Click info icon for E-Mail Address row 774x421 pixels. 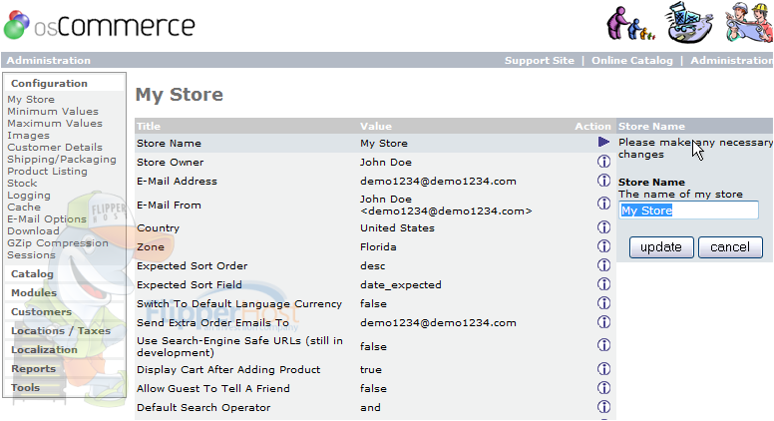pyautogui.click(x=603, y=181)
